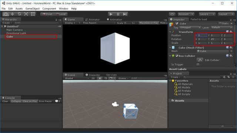Select the Scale tool
237x133 pixels.
(26, 14)
